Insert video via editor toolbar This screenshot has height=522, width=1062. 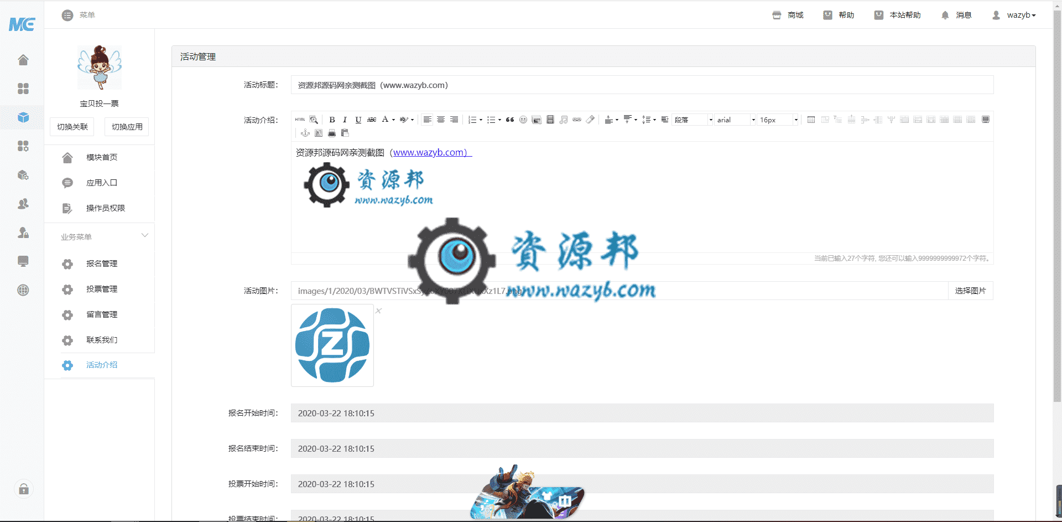[550, 120]
